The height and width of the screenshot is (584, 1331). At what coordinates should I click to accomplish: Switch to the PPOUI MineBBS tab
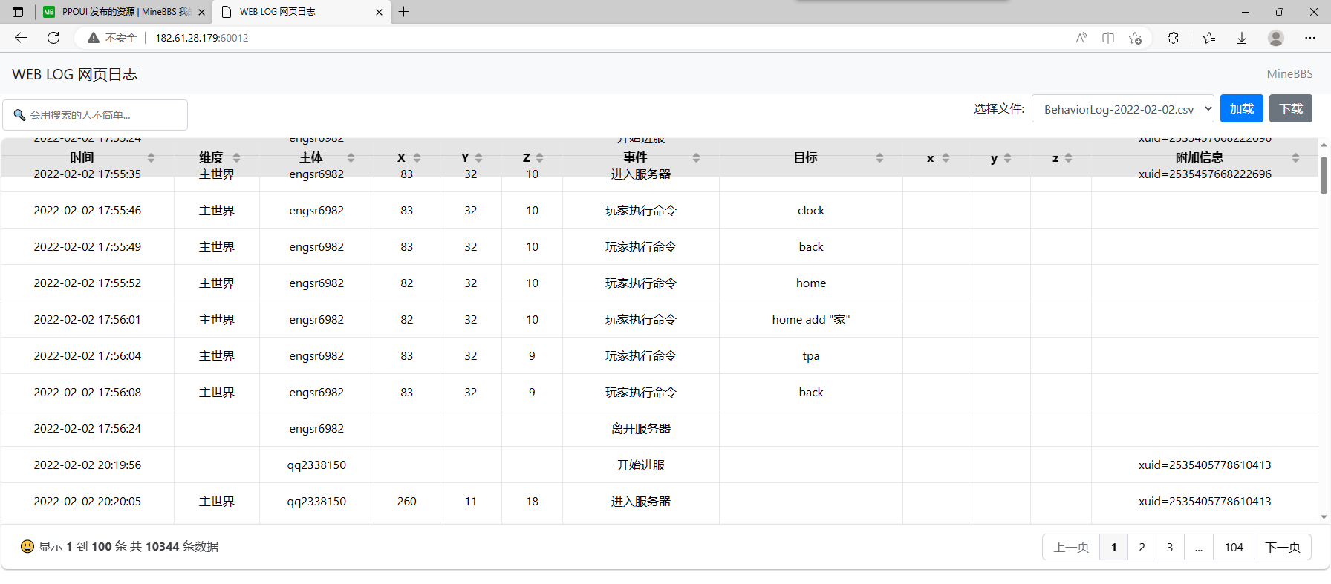point(124,12)
